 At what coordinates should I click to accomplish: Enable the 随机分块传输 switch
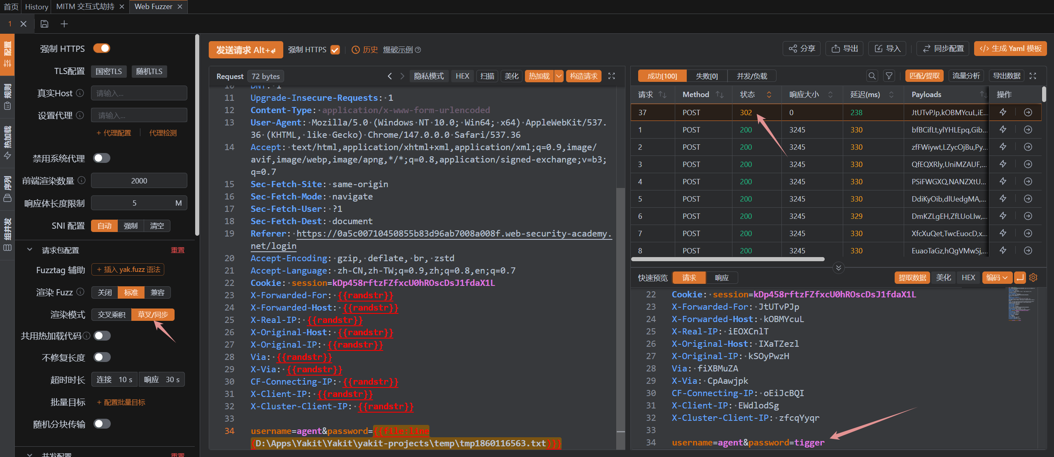tap(102, 424)
